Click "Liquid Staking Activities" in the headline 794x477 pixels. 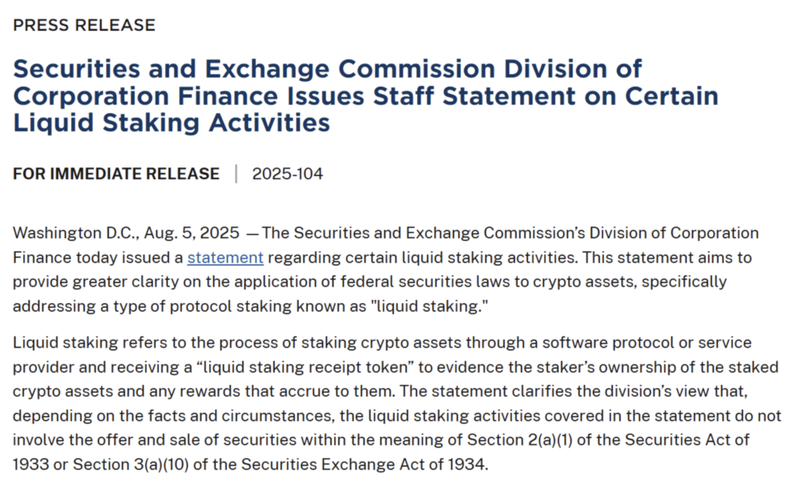pyautogui.click(x=171, y=123)
